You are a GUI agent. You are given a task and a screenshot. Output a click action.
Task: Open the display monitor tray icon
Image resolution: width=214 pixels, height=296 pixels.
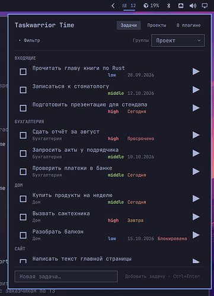[x=205, y=6]
